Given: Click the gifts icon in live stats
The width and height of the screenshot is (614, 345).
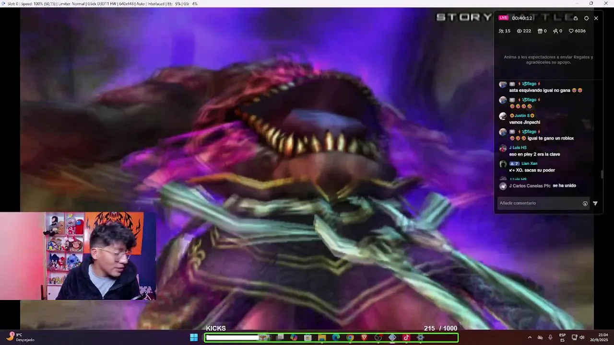Looking at the screenshot, I should [x=540, y=31].
